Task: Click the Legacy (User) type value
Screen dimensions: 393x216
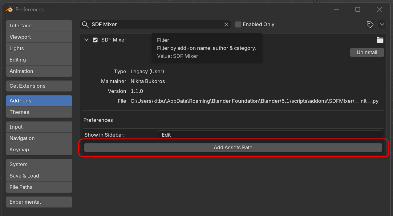Action: click(x=147, y=71)
